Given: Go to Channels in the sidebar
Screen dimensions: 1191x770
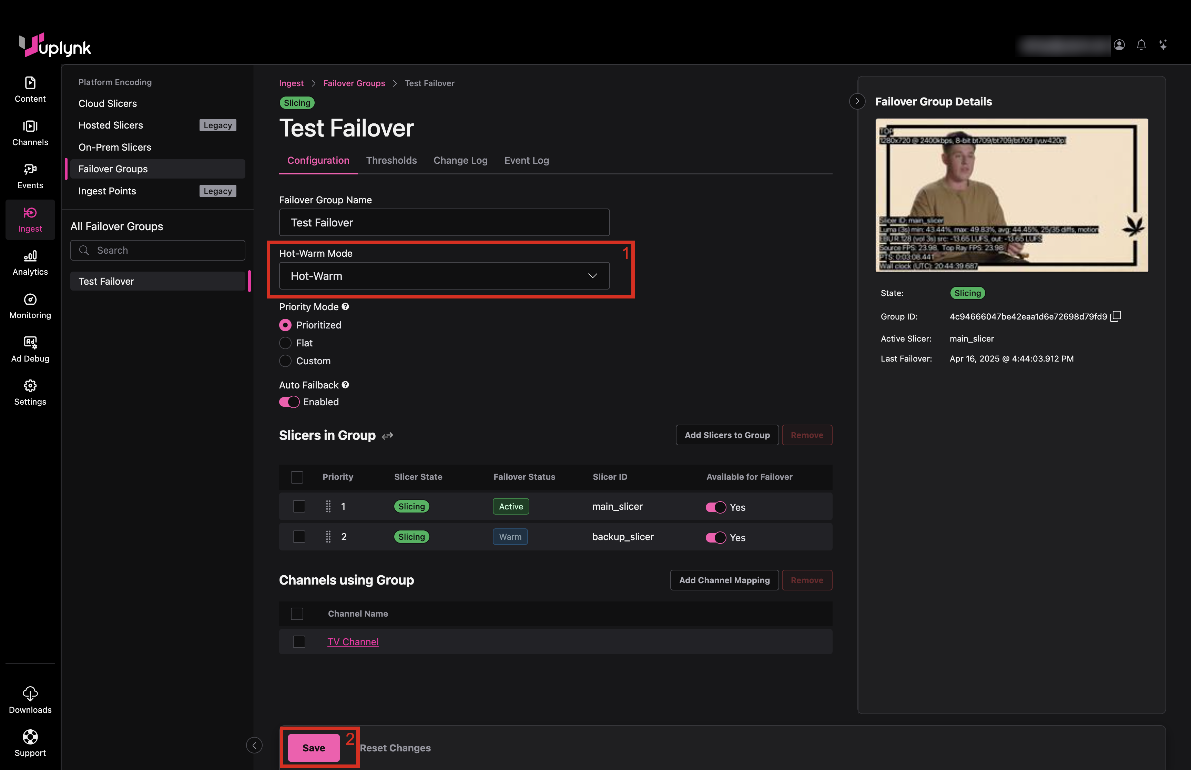Looking at the screenshot, I should tap(30, 132).
